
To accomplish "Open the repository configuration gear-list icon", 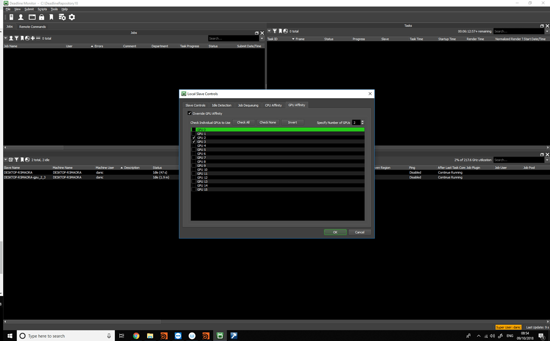I will (61, 17).
